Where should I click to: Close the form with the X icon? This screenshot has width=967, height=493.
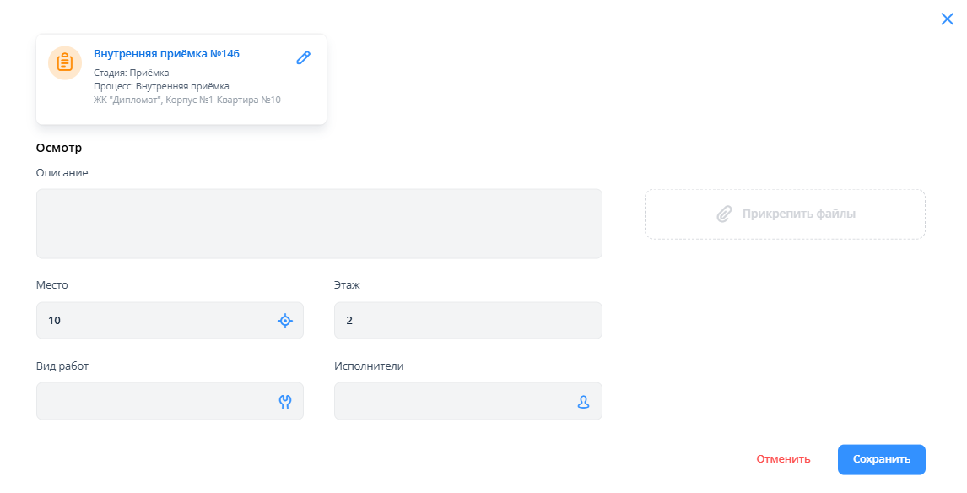(947, 19)
